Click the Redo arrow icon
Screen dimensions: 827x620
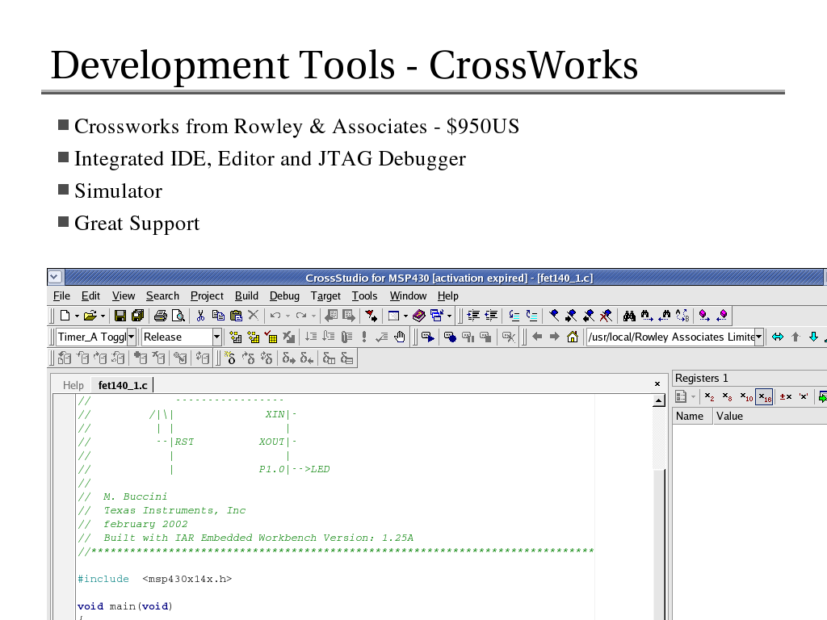pos(301,316)
